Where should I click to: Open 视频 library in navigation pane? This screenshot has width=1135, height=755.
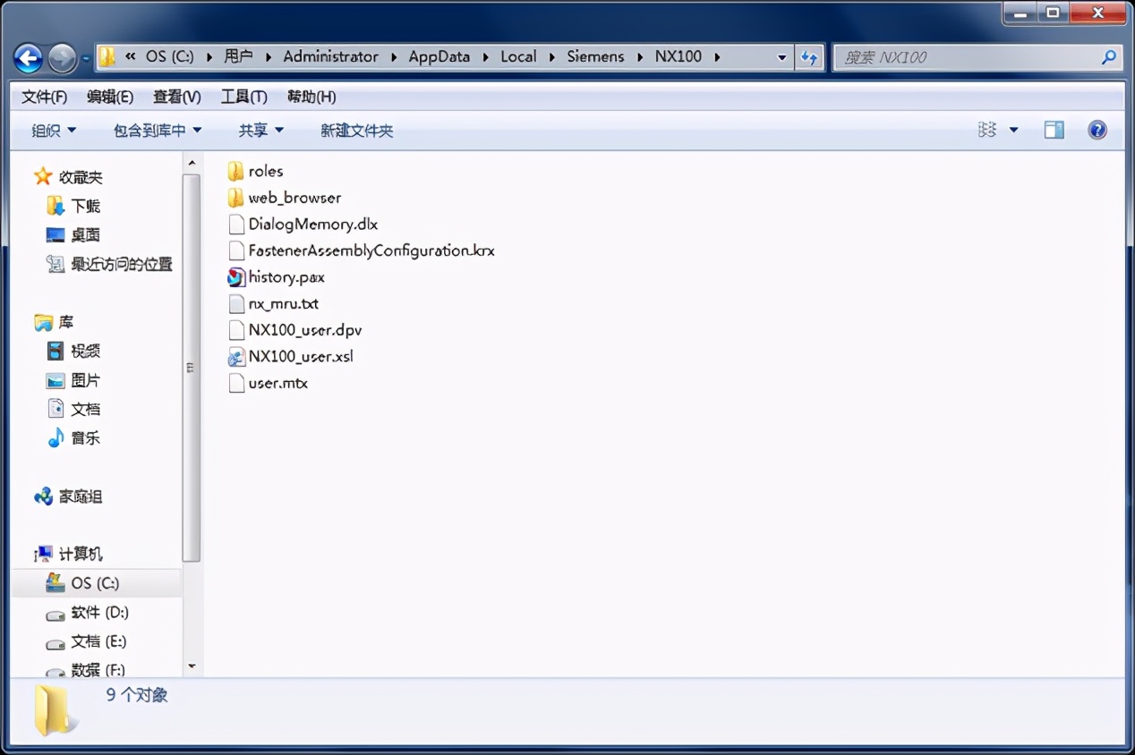click(x=86, y=351)
